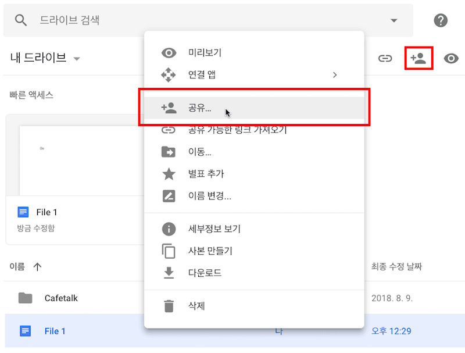Click the 빠른 액세스 section label
The height and width of the screenshot is (353, 465).
coord(31,95)
